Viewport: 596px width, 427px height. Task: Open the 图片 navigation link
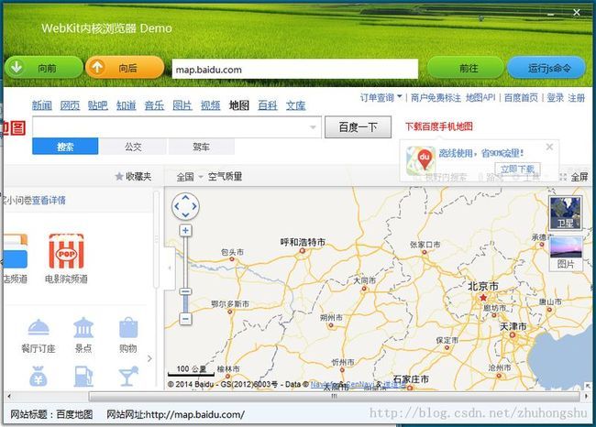[182, 105]
